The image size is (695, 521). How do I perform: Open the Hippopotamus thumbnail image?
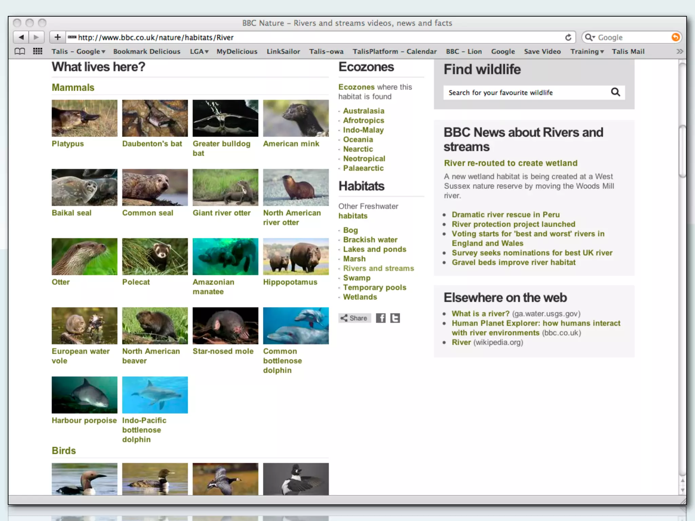click(296, 256)
